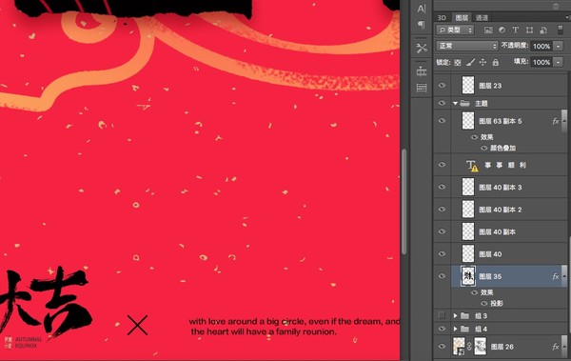This screenshot has height=361, width=571.
Task: Hide the 事事顺利 text layer
Action: 442,165
